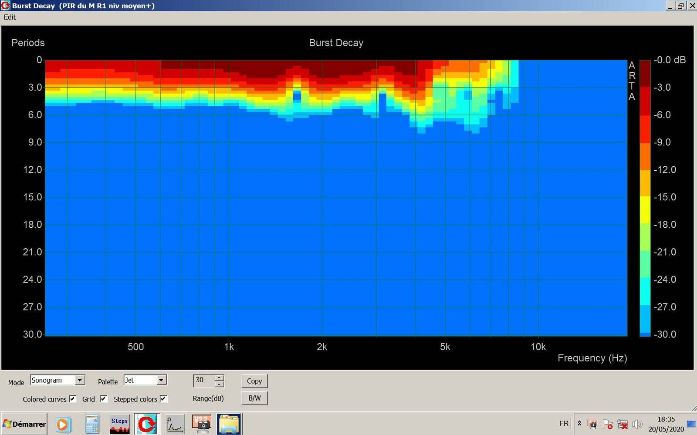Open Windows Explorer folder taskbar icon
Image resolution: width=697 pixels, height=435 pixels.
click(229, 424)
